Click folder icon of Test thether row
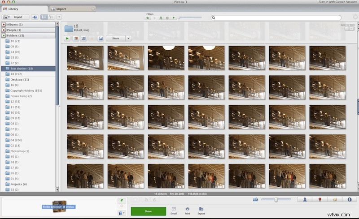The image size is (359, 219). pos(7,69)
